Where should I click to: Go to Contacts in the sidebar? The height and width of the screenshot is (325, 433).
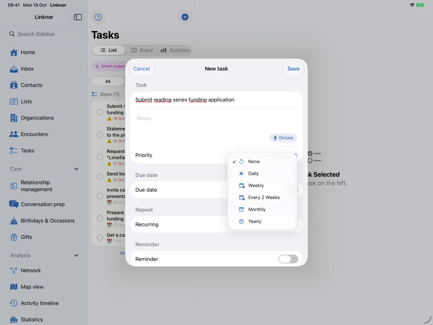(44, 85)
